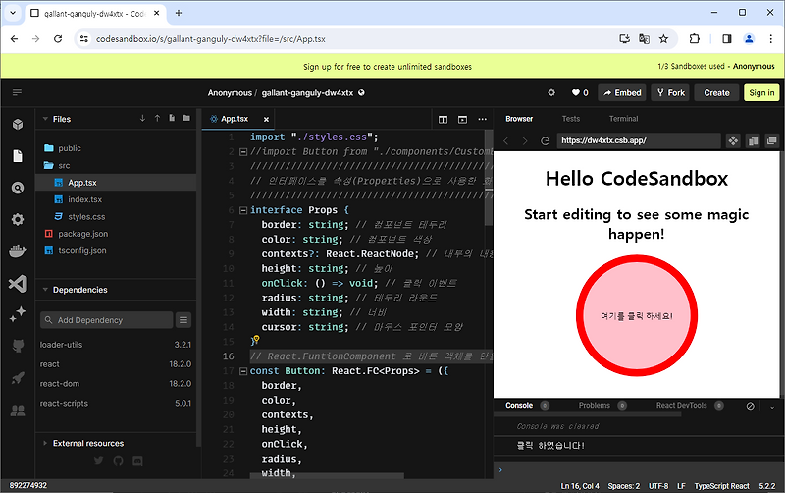The width and height of the screenshot is (785, 493).
Task: Click the Create button
Action: tap(716, 92)
